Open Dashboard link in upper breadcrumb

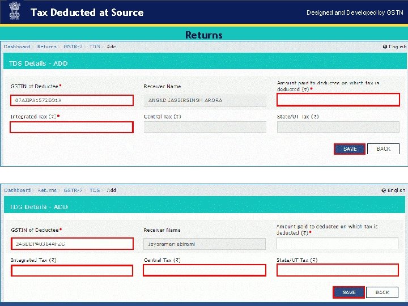point(16,46)
